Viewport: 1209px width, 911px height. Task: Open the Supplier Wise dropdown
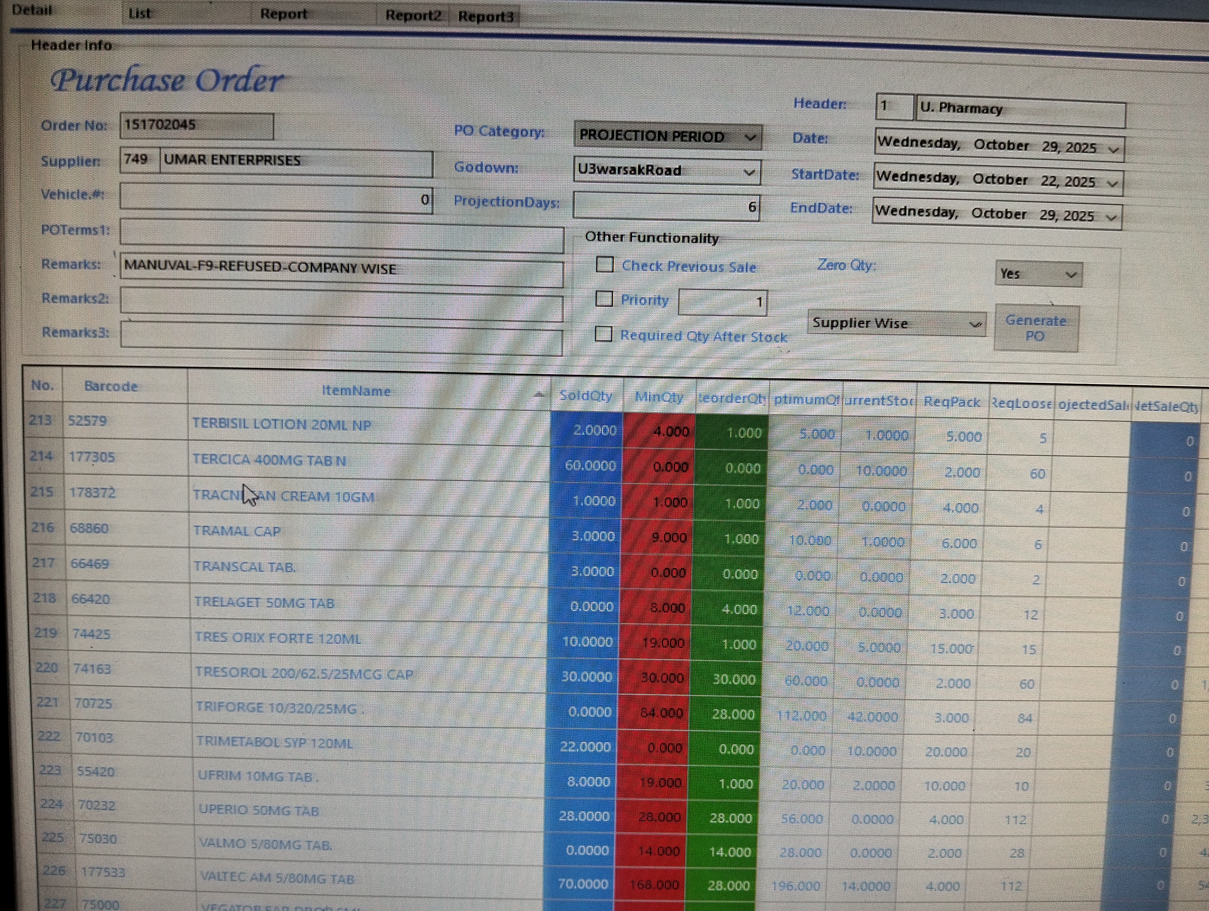(x=975, y=324)
